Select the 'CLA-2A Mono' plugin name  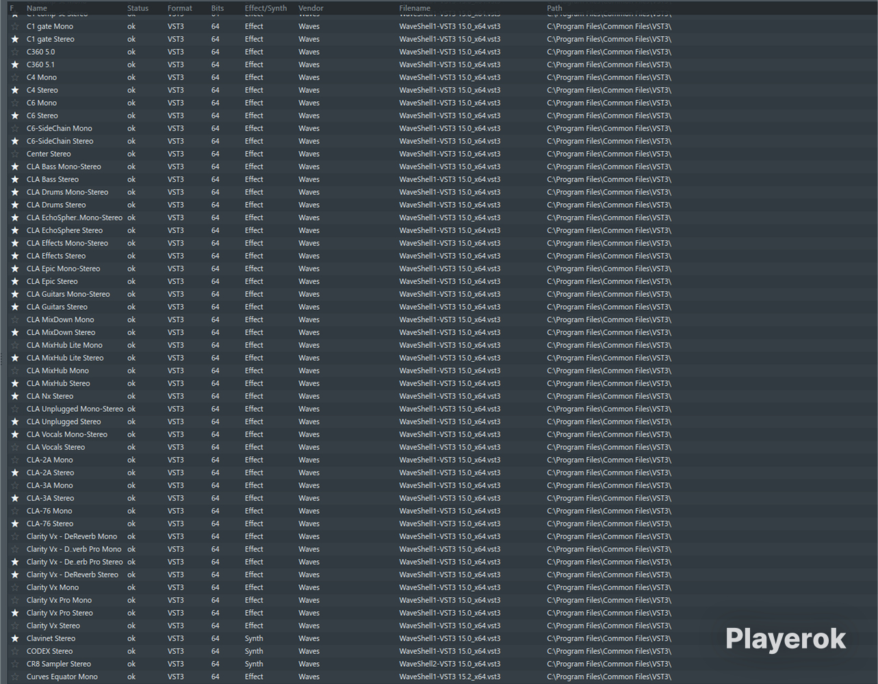(x=50, y=460)
